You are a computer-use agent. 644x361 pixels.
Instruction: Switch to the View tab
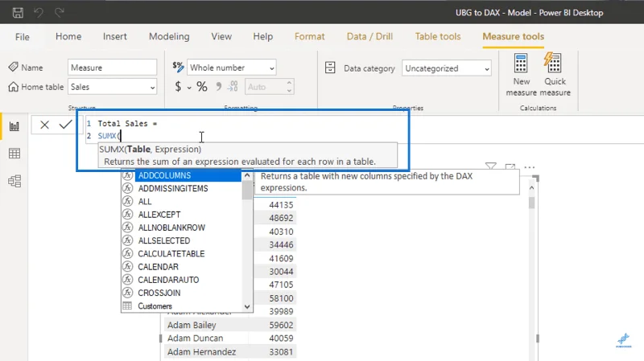pos(221,36)
